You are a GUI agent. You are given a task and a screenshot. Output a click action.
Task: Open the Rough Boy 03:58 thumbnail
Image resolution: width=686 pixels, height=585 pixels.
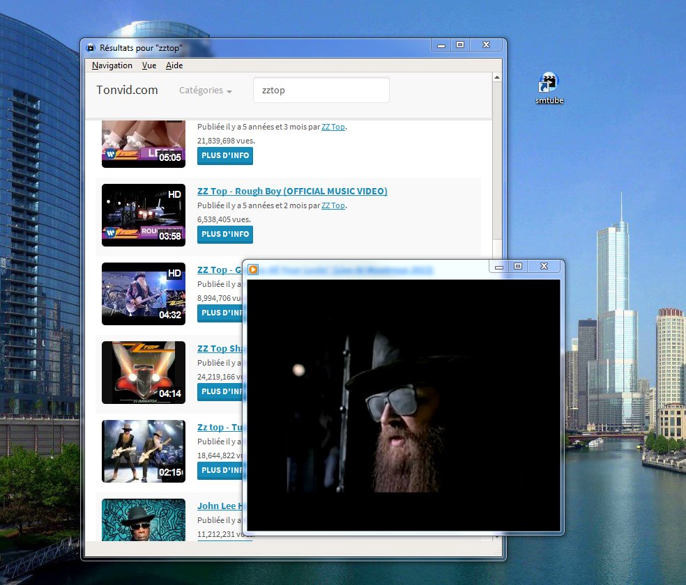(x=144, y=215)
